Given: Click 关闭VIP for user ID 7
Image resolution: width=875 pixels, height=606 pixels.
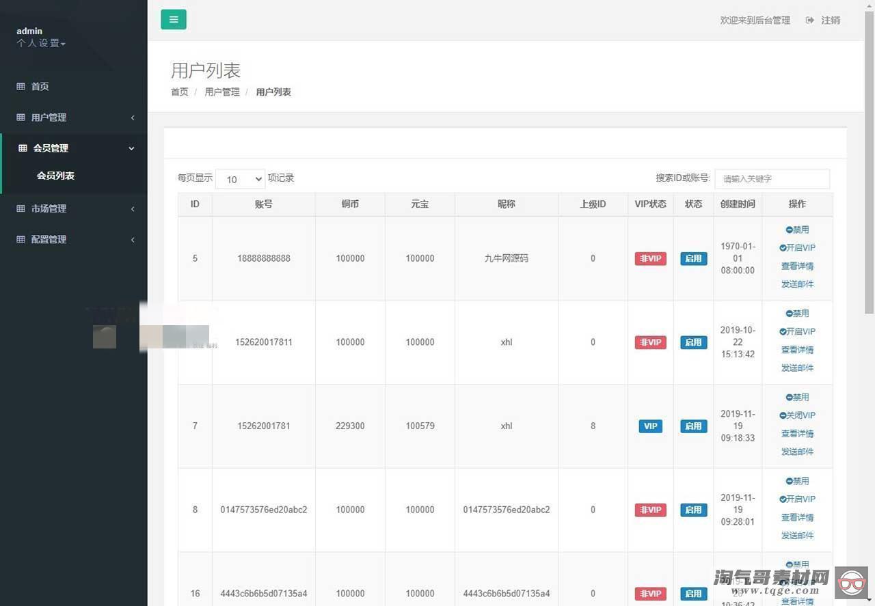Looking at the screenshot, I should (x=797, y=415).
